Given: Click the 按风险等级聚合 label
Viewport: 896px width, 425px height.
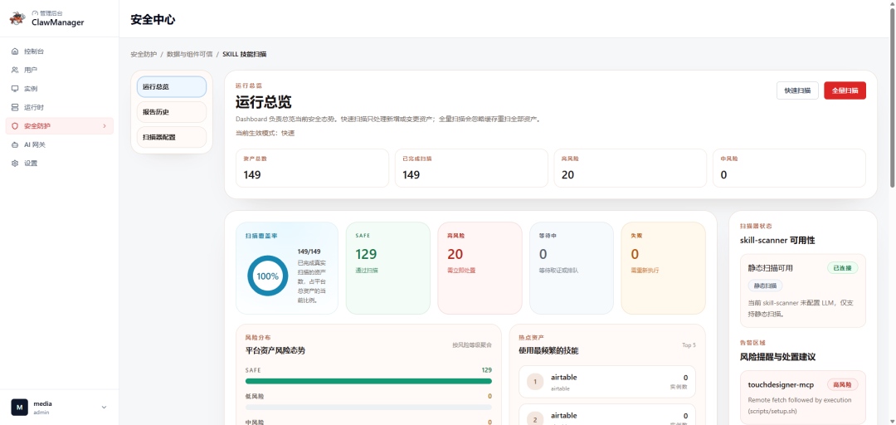Looking at the screenshot, I should click(472, 345).
